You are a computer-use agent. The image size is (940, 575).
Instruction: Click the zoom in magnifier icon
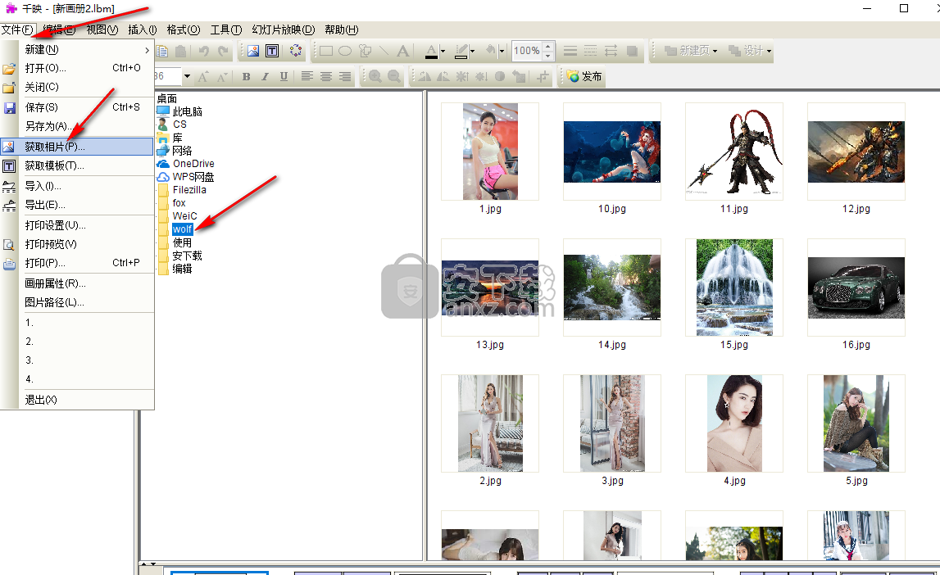click(x=375, y=77)
